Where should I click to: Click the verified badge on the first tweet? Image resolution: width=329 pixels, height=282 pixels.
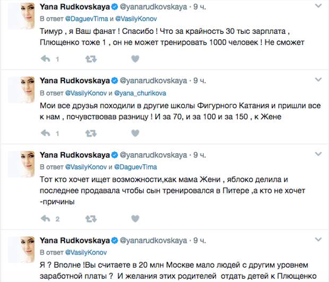coord(113,6)
